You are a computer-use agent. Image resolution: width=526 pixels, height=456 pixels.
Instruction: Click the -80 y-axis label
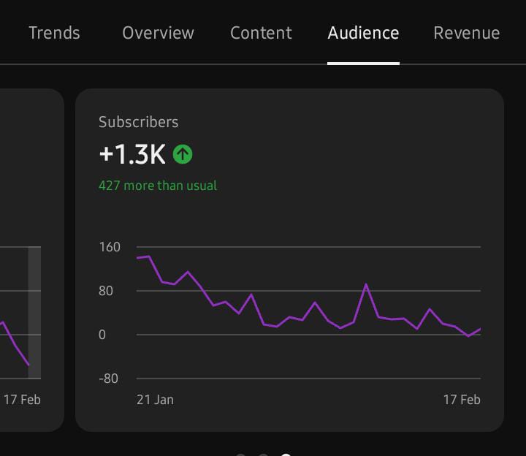click(x=108, y=379)
